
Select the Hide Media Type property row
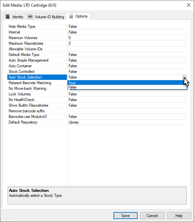pyautogui.click(x=97, y=27)
